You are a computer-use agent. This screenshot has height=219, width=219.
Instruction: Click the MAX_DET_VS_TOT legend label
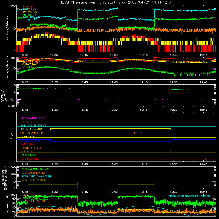coord(34,201)
